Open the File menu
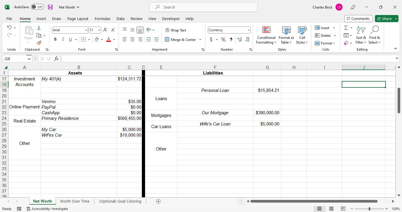The height and width of the screenshot is (212, 402). [x=9, y=19]
